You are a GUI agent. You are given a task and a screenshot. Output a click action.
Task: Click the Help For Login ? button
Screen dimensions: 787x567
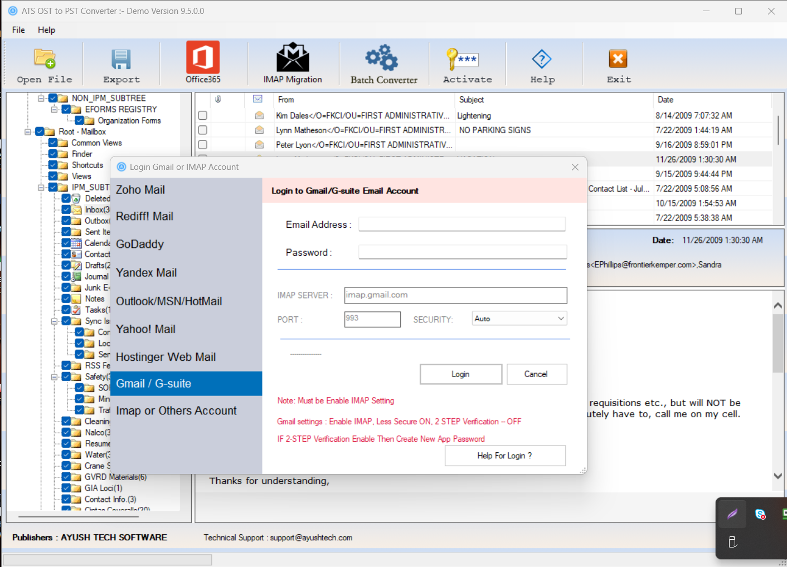(x=505, y=456)
